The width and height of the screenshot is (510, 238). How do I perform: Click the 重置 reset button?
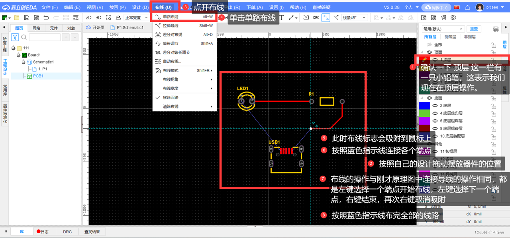coord(474,29)
